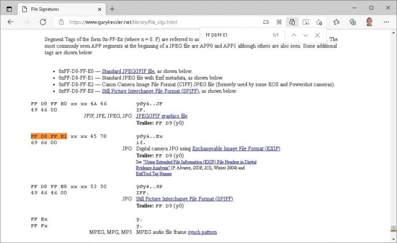Image resolution: width=397 pixels, height=243 pixels.
Task: Jump to next find result
Action: point(306,35)
